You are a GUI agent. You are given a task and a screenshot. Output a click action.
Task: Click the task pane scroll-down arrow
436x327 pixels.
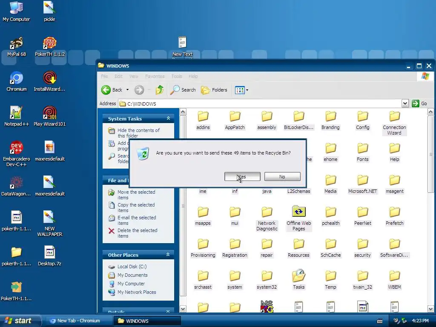coord(183,309)
